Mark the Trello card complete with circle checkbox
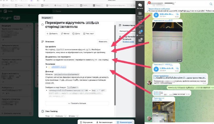 click(x=43, y=25)
